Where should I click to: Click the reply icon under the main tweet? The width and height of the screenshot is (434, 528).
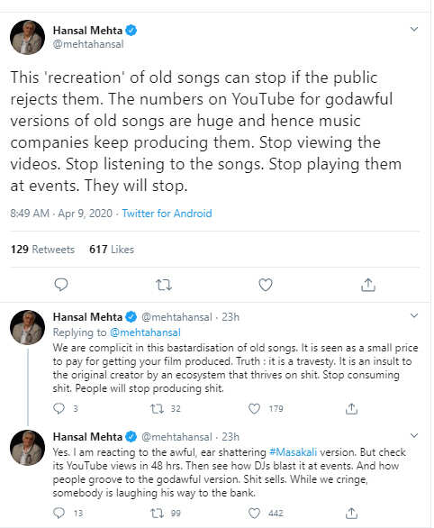(x=61, y=285)
